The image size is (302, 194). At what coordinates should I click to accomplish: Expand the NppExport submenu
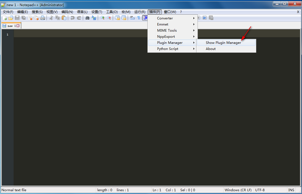173,37
